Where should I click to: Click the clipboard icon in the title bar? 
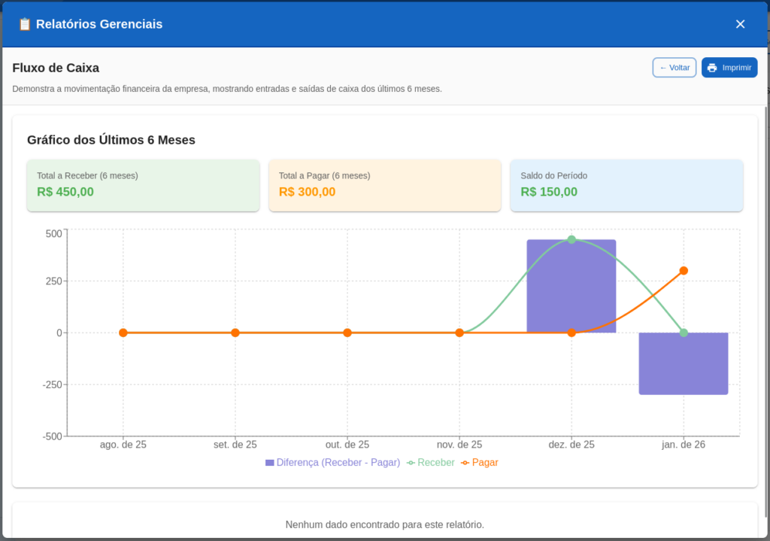[x=24, y=24]
